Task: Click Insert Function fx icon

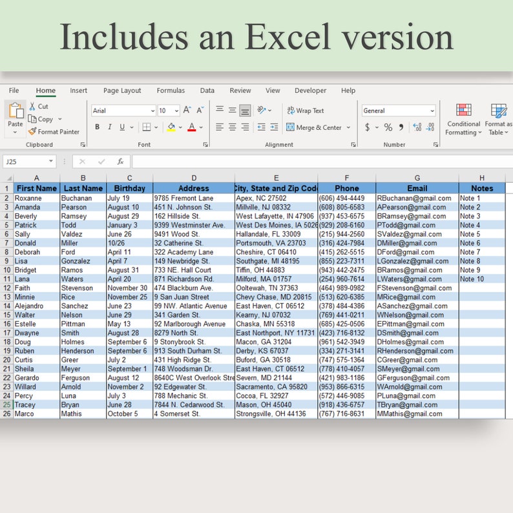Action: coord(120,162)
